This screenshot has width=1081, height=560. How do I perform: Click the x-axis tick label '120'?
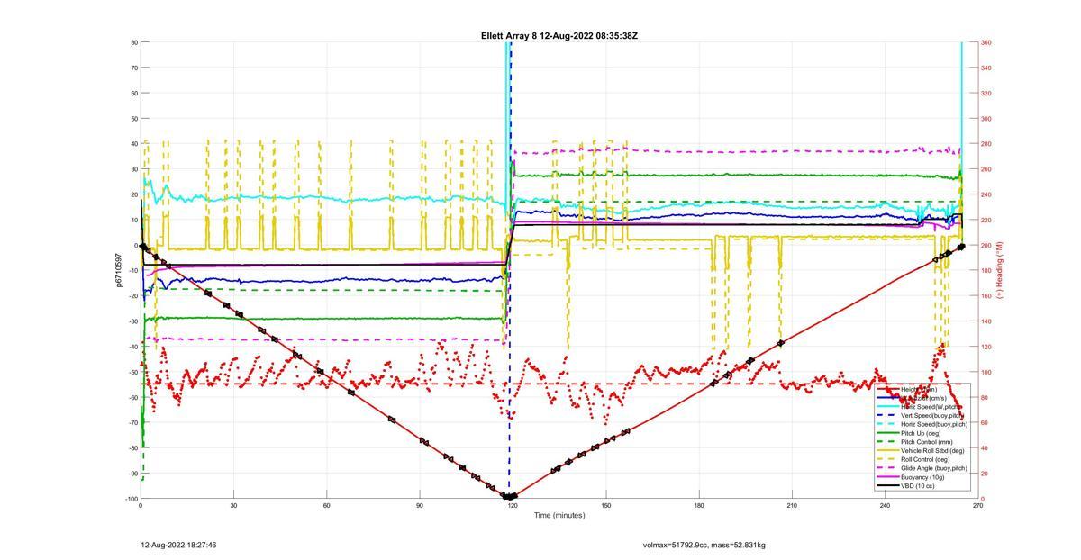click(512, 506)
